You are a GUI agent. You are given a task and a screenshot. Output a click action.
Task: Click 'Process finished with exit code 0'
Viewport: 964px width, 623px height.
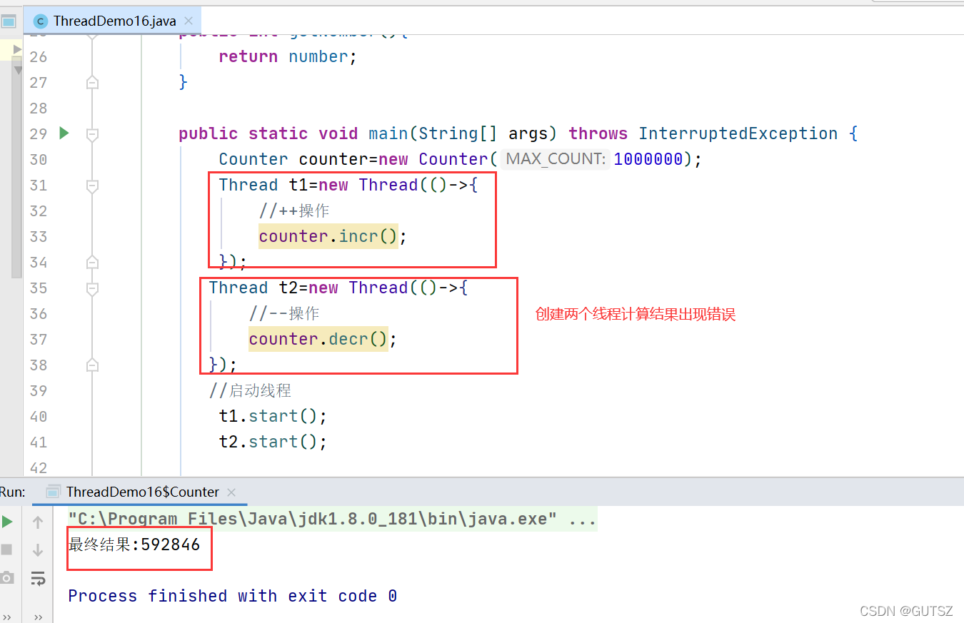pyautogui.click(x=233, y=596)
